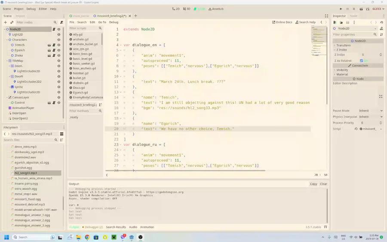Switch to the Node dock tab

tap(353, 16)
